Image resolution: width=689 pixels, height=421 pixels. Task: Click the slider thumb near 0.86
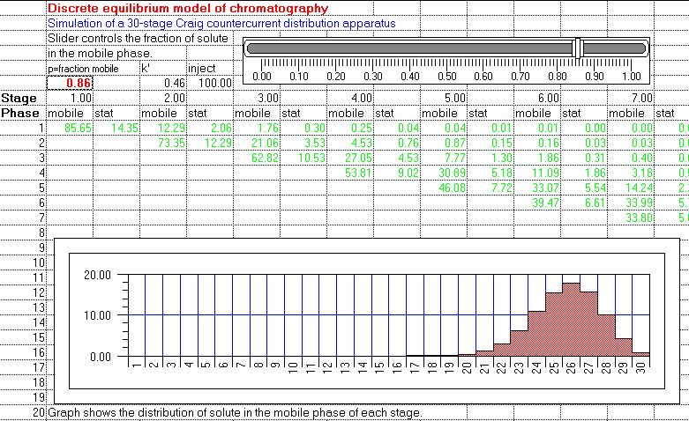point(578,48)
